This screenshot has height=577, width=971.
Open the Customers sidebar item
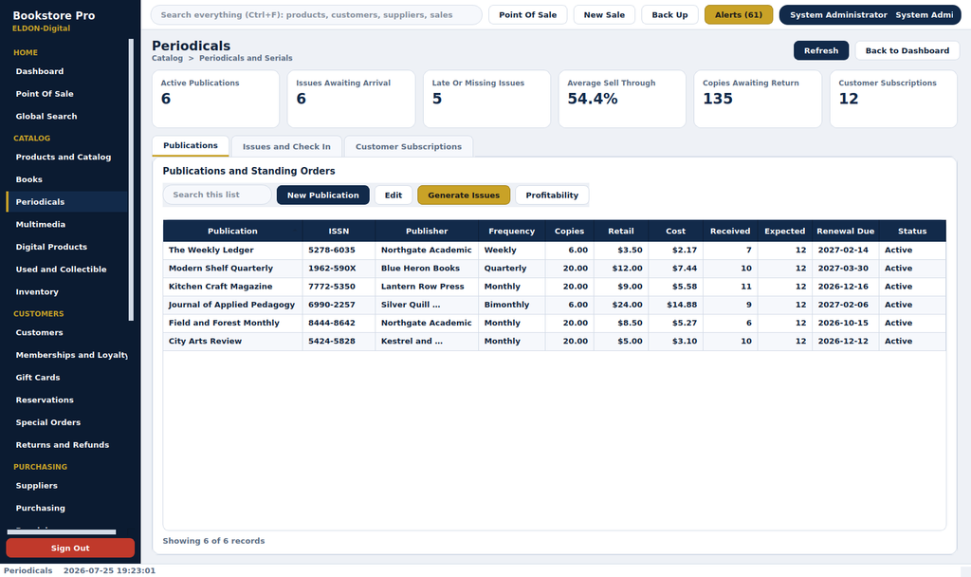pyautogui.click(x=67, y=332)
